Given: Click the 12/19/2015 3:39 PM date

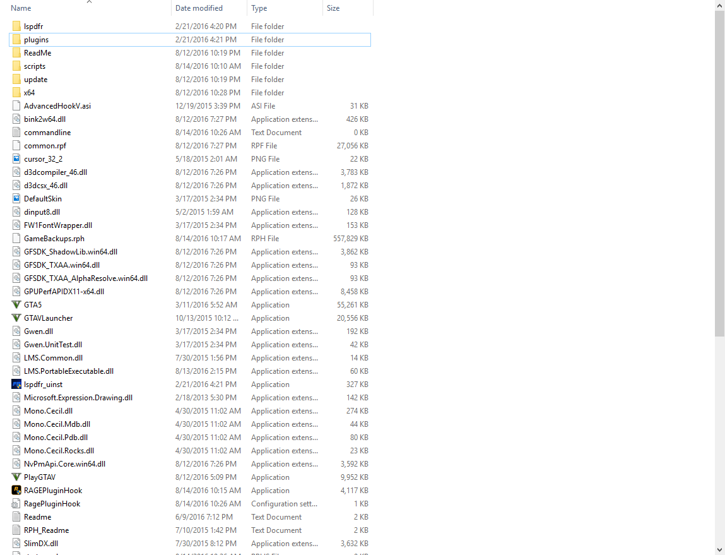Looking at the screenshot, I should point(208,106).
